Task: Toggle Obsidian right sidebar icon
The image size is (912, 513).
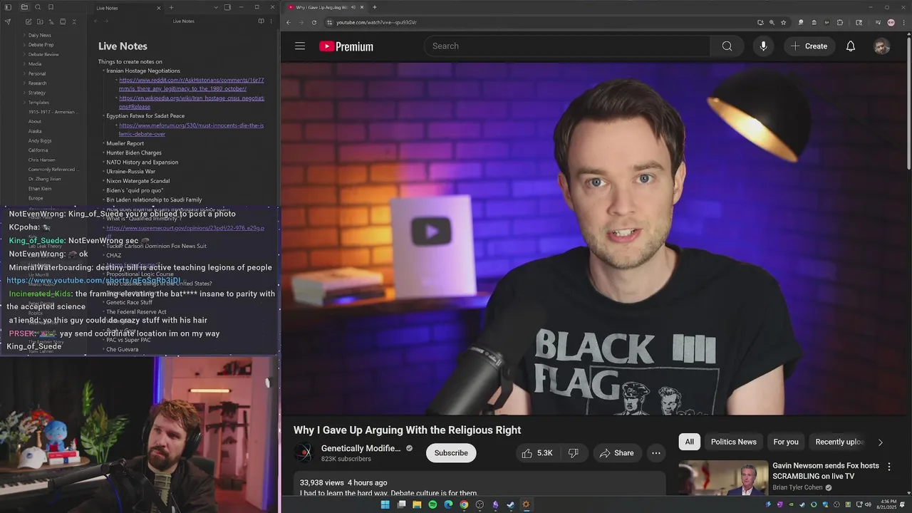Action: 227,7
